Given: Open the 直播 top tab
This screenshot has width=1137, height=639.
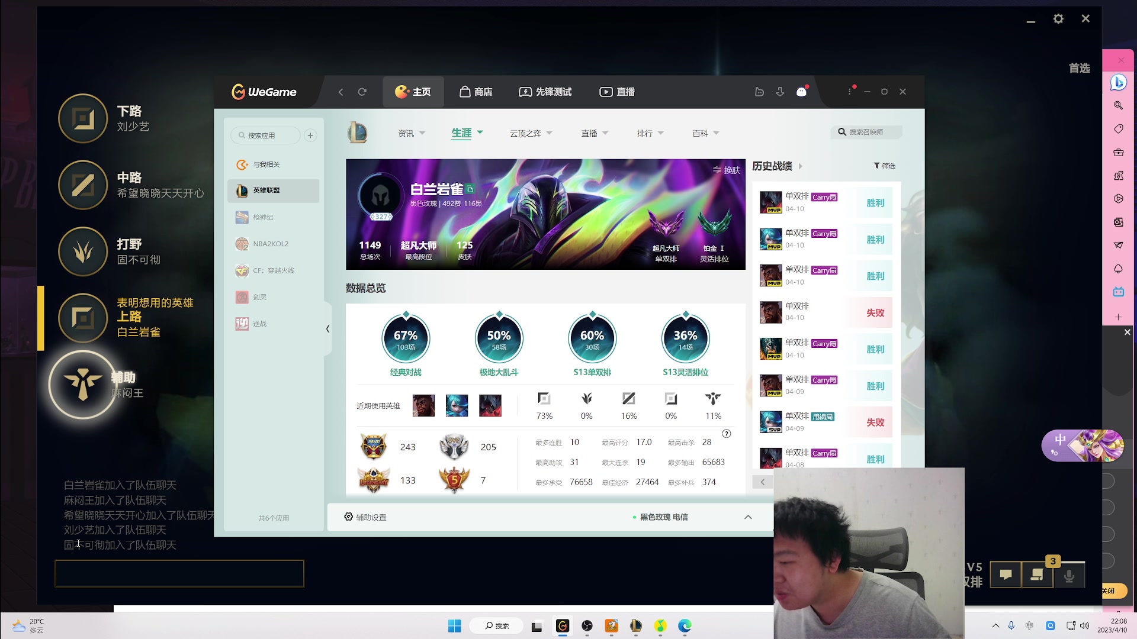Looking at the screenshot, I should tap(617, 92).
